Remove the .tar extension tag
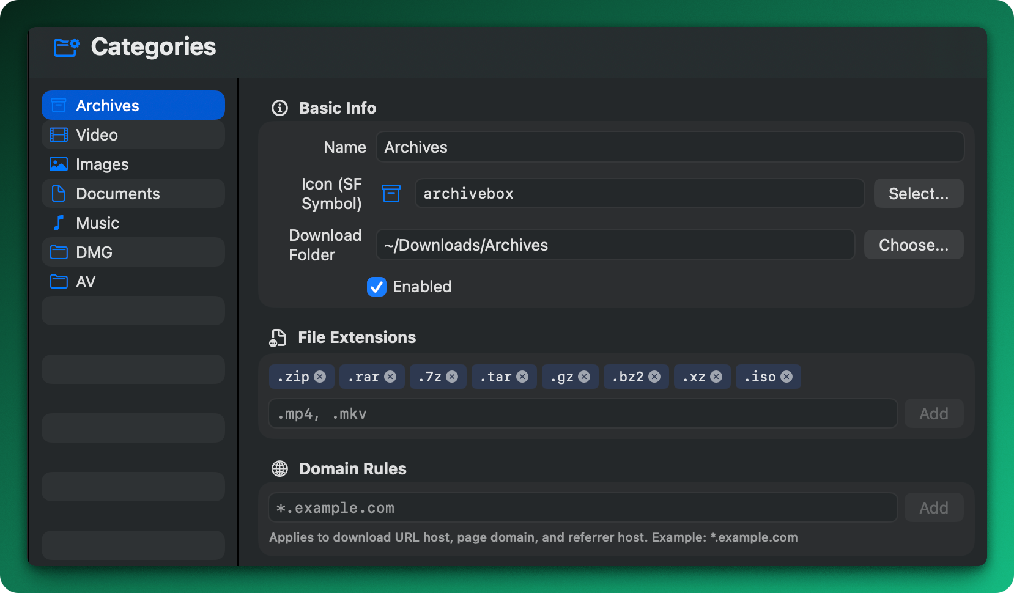 pos(522,377)
